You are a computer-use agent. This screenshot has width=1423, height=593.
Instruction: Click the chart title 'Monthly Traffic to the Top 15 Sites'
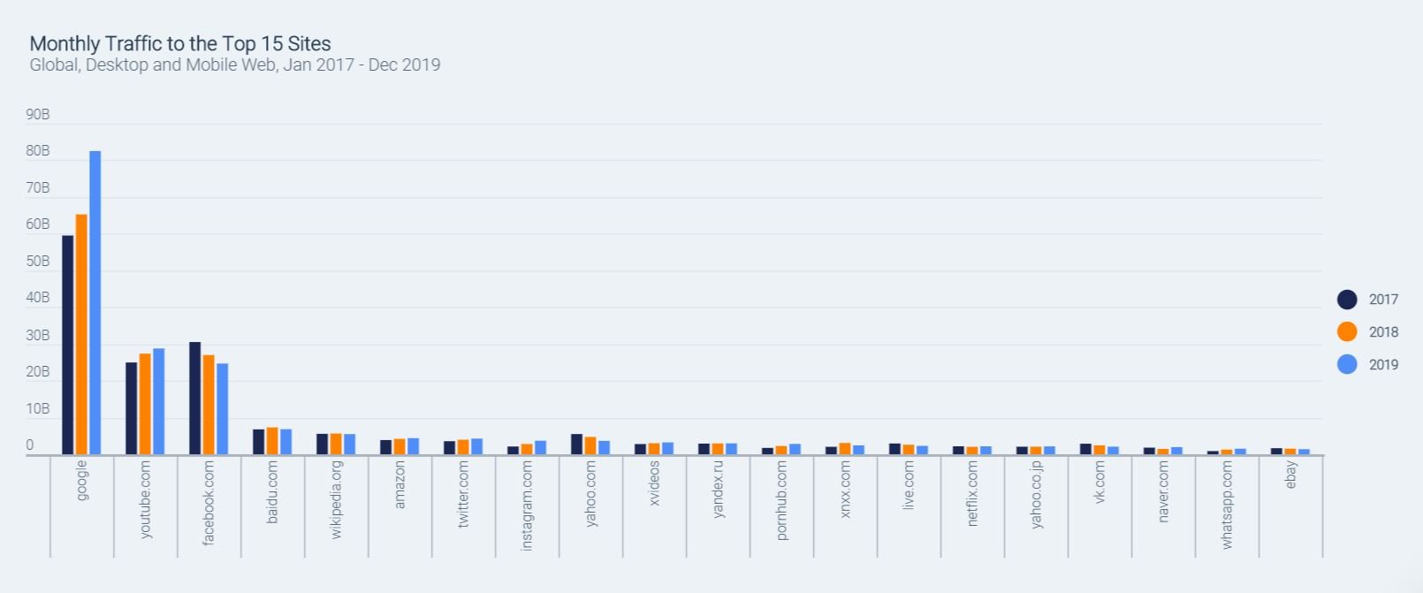180,43
